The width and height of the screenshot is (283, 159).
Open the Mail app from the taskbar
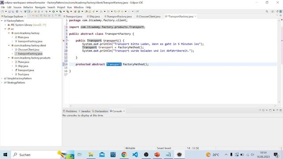102,155
